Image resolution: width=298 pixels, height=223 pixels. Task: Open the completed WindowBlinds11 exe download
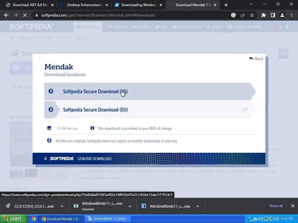(166, 206)
